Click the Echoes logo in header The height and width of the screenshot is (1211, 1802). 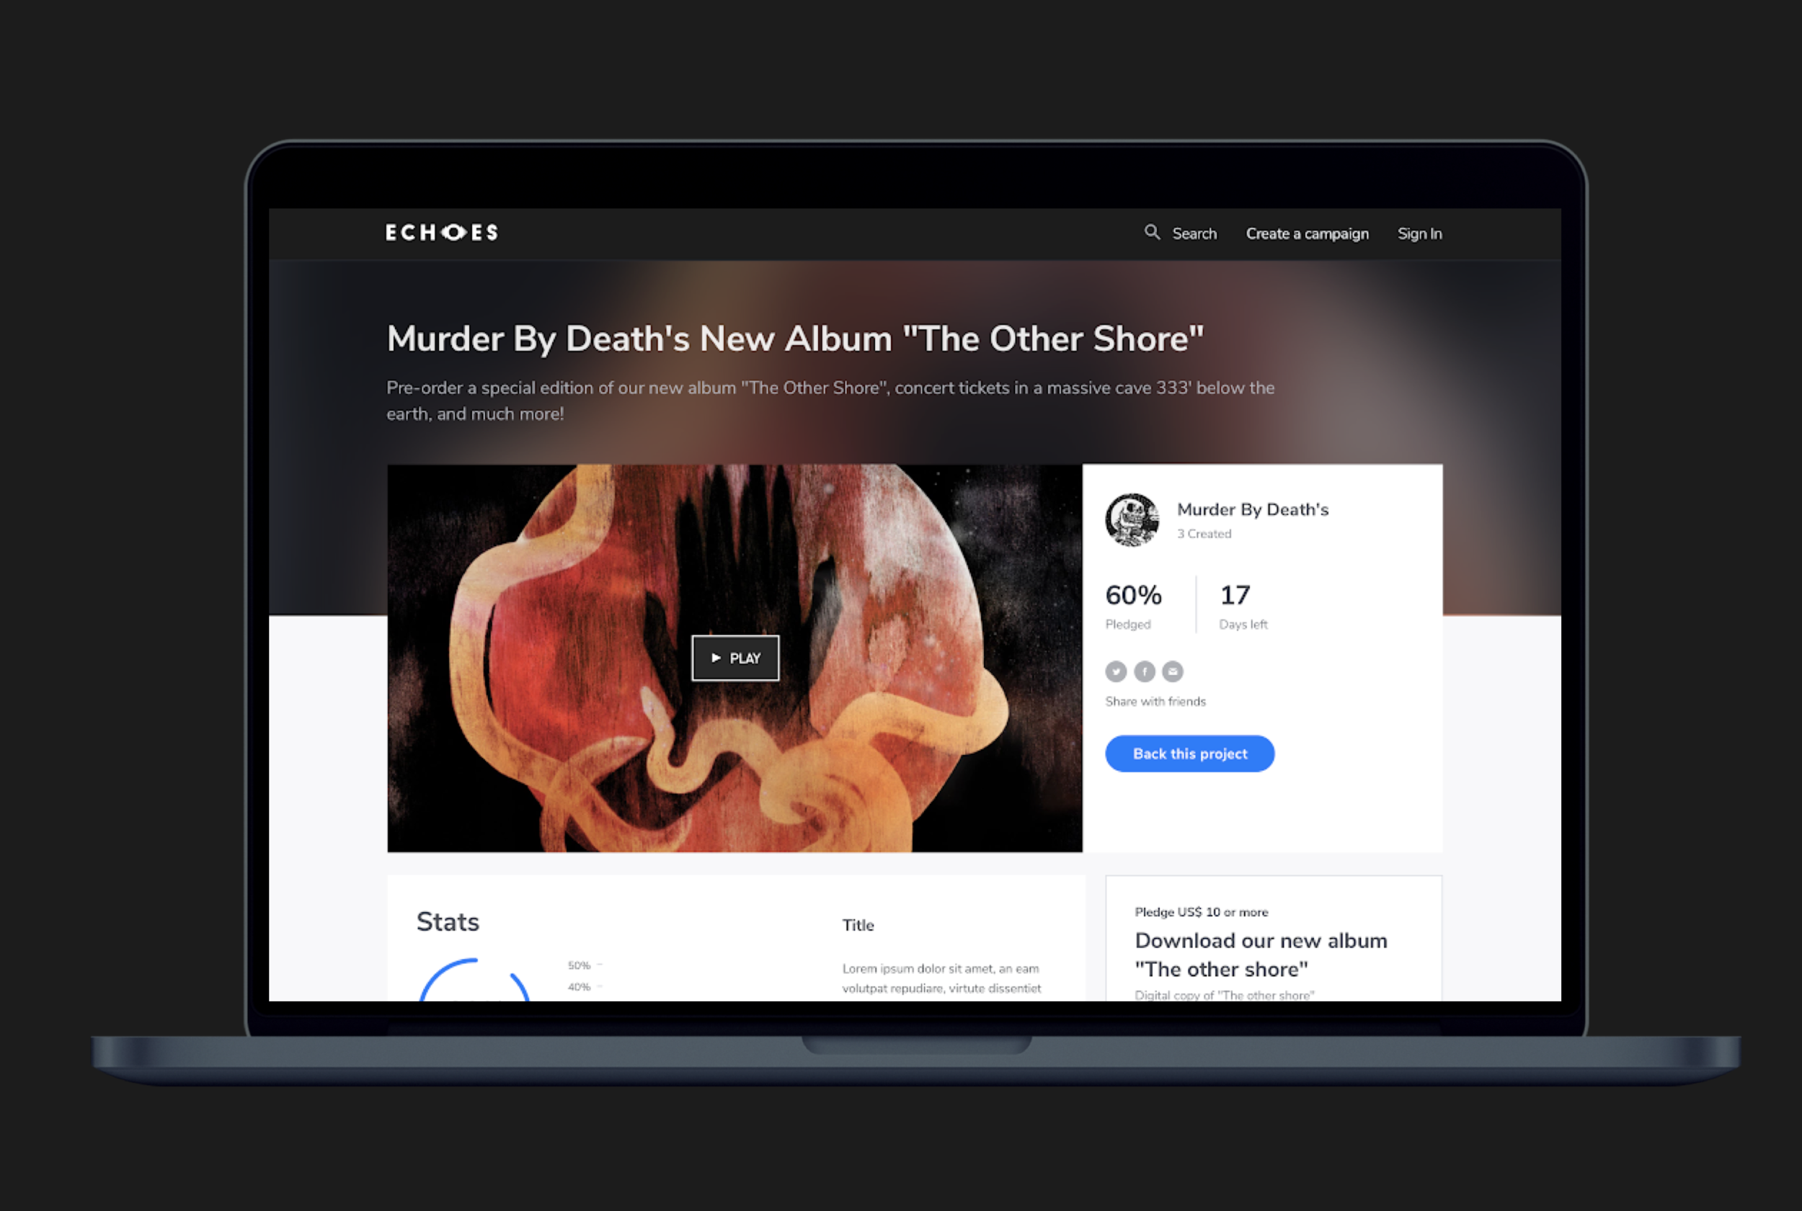coord(441,233)
